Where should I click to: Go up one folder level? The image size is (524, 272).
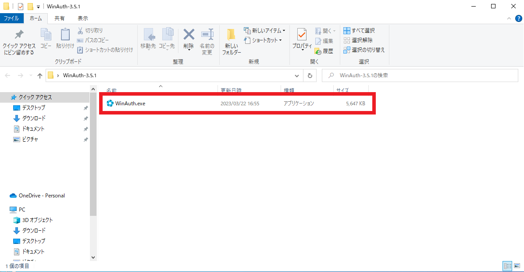point(40,75)
